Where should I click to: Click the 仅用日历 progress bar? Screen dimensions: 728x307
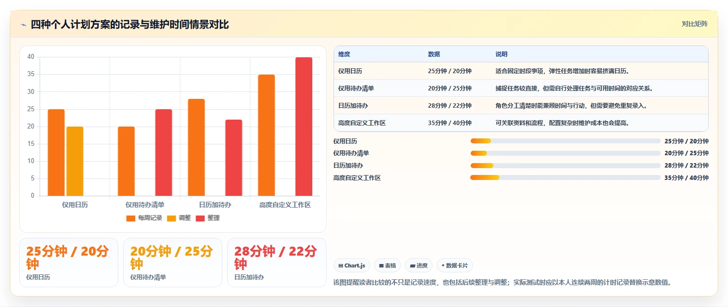[565, 141]
